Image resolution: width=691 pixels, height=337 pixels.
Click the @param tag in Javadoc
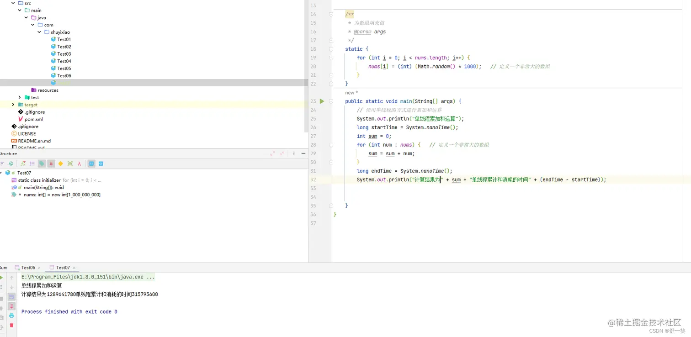[x=362, y=32]
